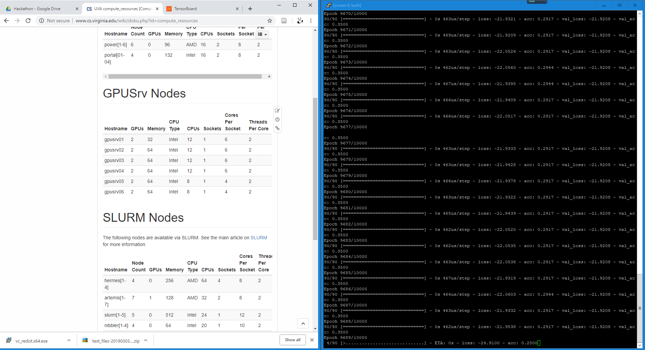645x350 pixels.
Task: Open wiki backlinks chain icon
Action: pos(277,128)
